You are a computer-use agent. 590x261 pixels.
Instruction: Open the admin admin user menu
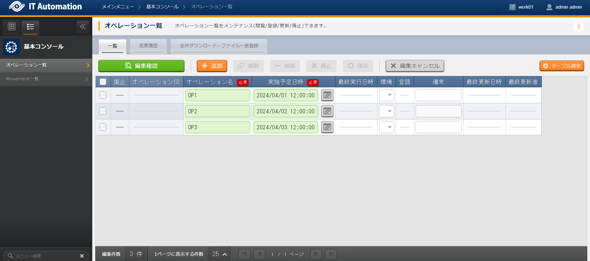(x=564, y=7)
